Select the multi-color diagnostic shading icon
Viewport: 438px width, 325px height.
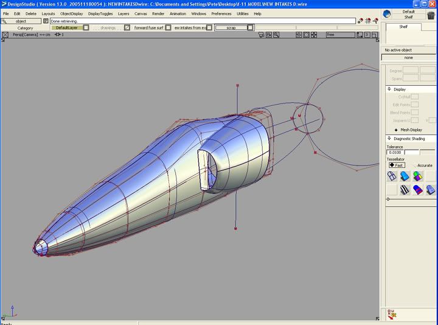pos(418,176)
